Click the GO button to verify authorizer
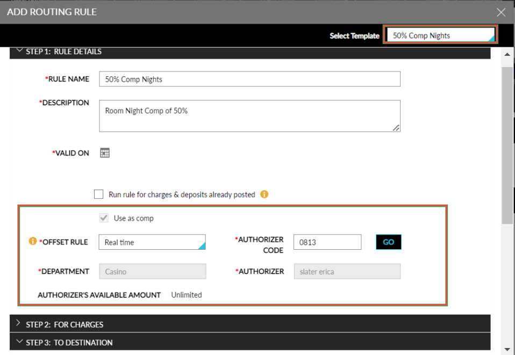 click(x=388, y=242)
